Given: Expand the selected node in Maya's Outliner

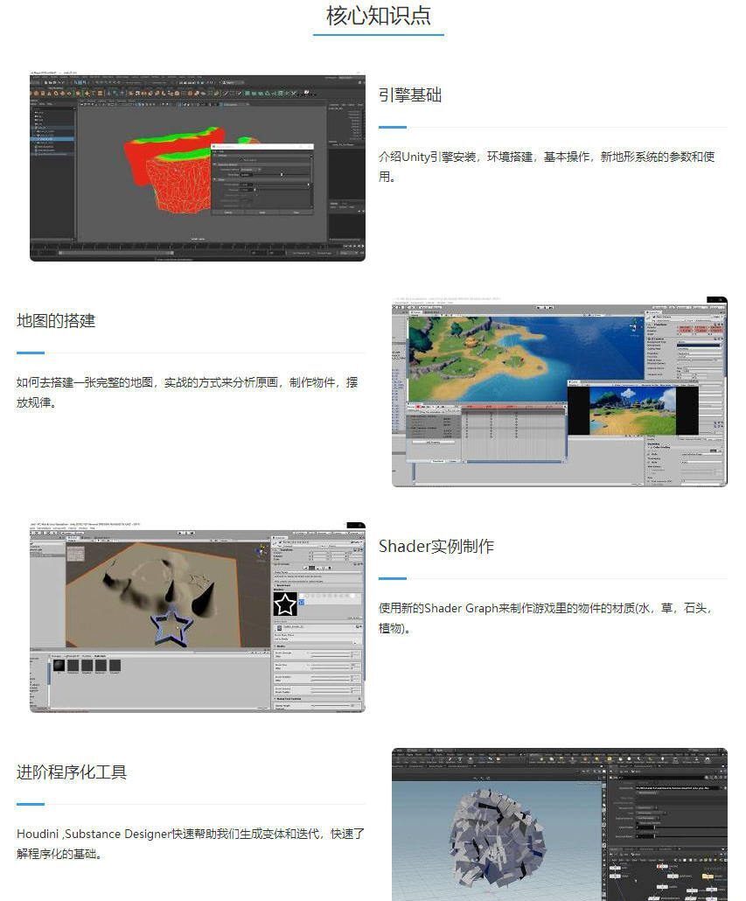Looking at the screenshot, I should click(38, 137).
